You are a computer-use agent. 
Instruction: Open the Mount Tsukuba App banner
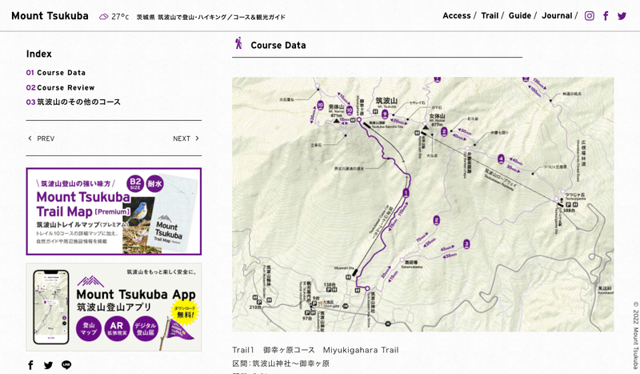(x=114, y=307)
